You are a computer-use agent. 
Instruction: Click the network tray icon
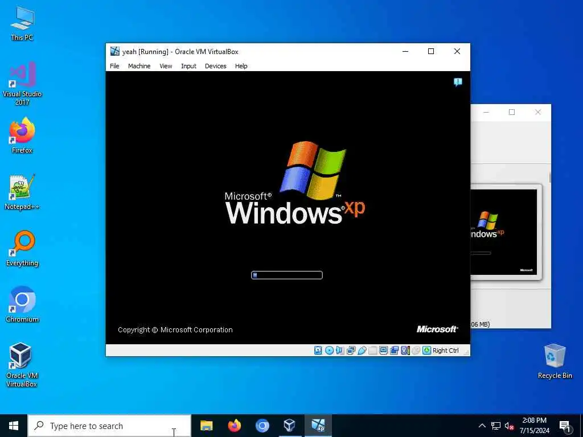[496, 426]
